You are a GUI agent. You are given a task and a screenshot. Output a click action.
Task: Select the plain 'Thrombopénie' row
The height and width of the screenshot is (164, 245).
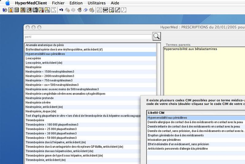83,120
